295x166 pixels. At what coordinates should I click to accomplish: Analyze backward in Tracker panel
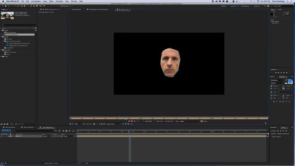281,131
